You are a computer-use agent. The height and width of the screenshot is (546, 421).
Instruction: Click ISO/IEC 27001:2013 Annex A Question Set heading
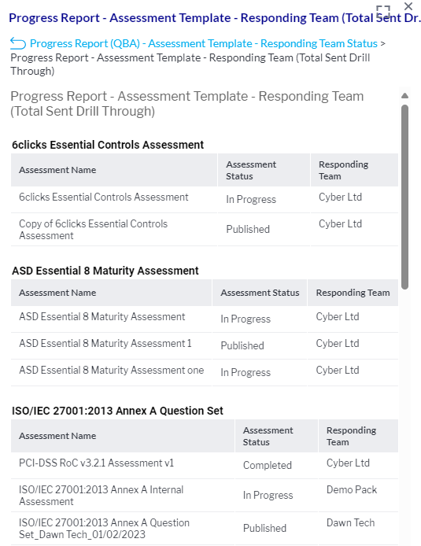[x=117, y=411]
